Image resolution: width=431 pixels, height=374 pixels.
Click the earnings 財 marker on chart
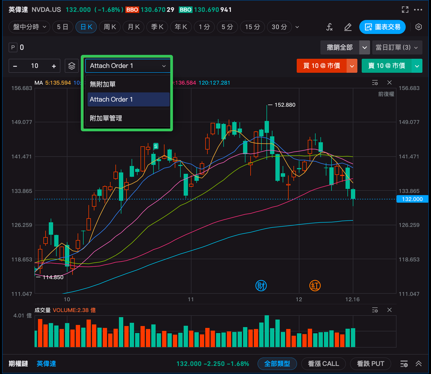click(x=261, y=286)
